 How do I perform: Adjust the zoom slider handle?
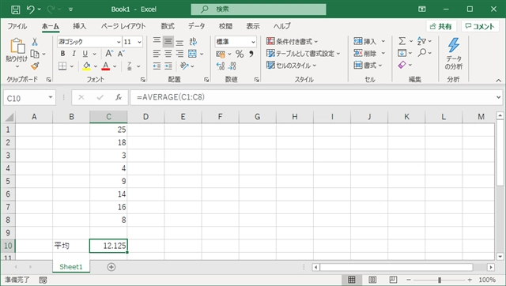[x=440, y=280]
